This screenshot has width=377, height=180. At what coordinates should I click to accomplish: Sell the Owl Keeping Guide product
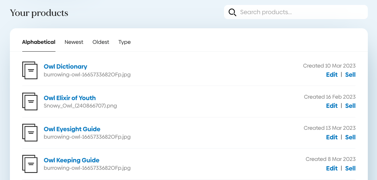[350, 168]
